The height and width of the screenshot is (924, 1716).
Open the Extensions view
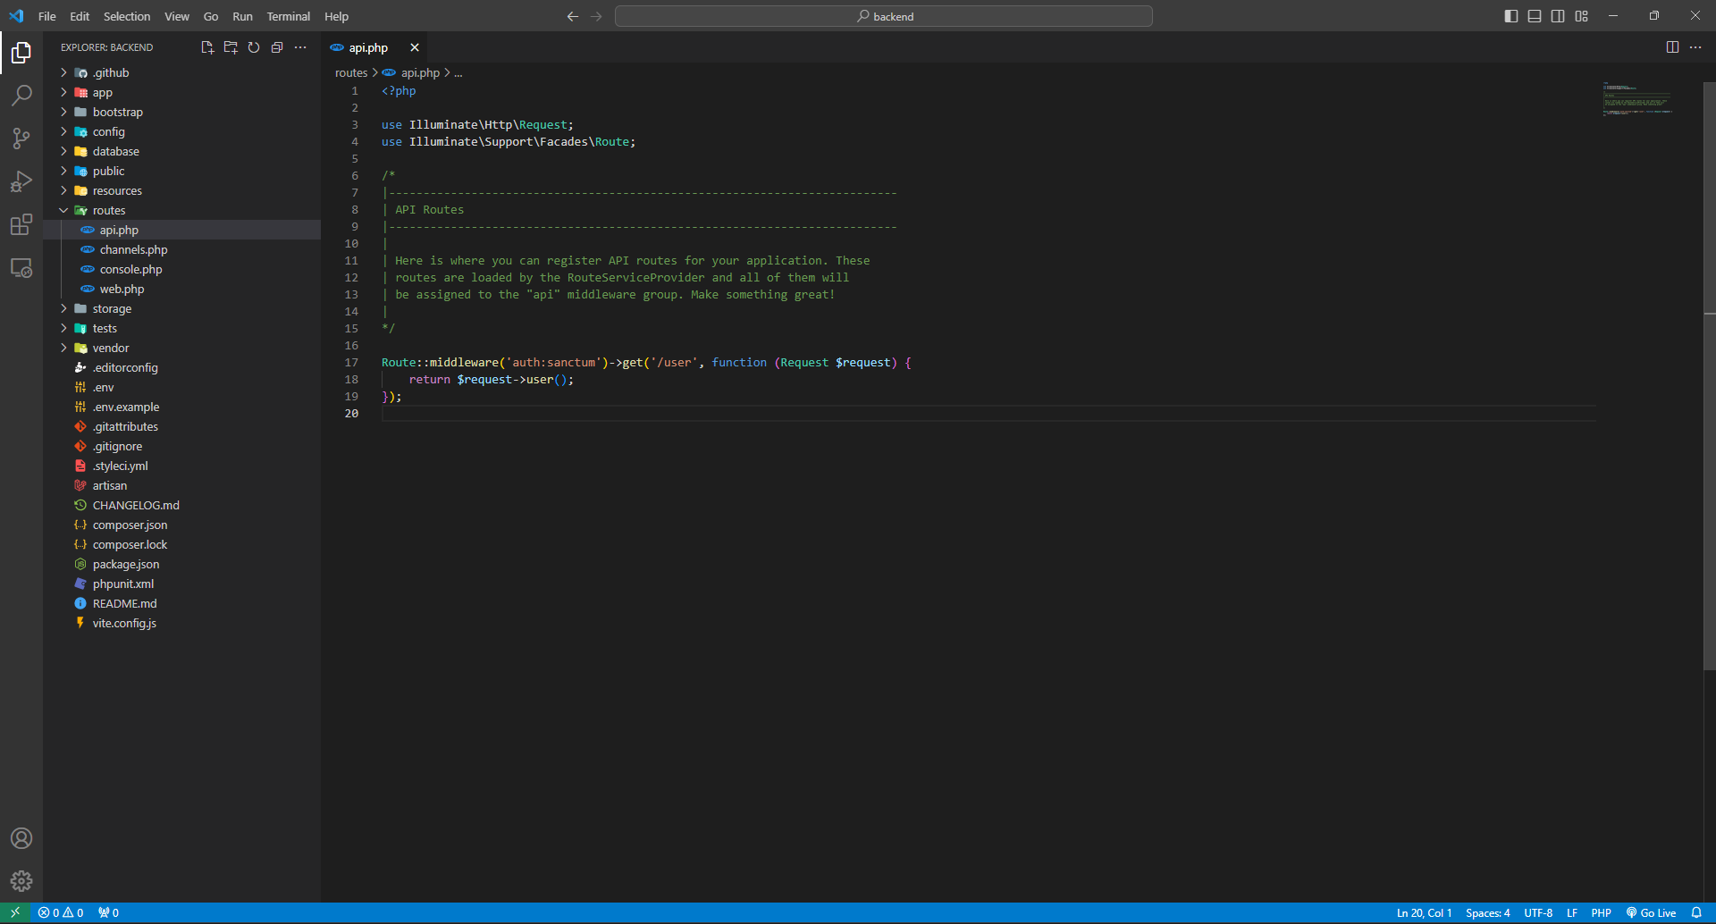[x=21, y=224]
